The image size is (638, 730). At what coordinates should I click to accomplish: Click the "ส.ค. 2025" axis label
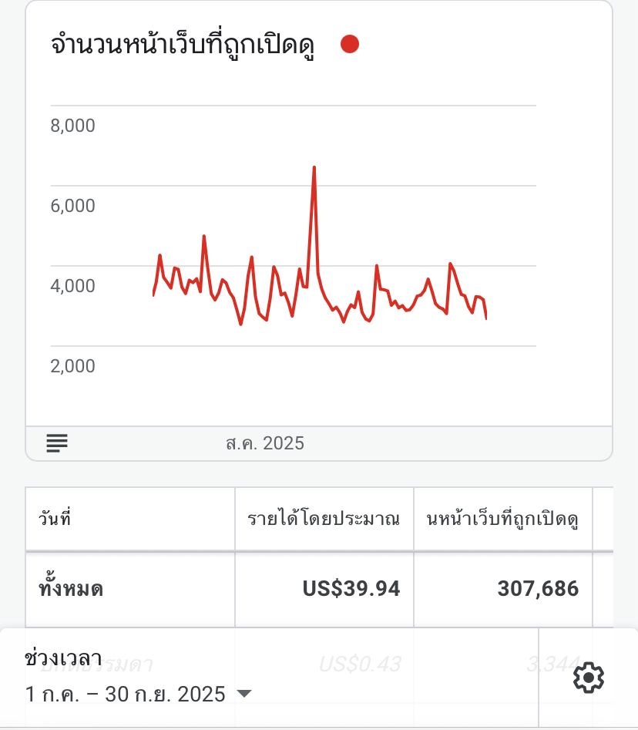[x=265, y=443]
